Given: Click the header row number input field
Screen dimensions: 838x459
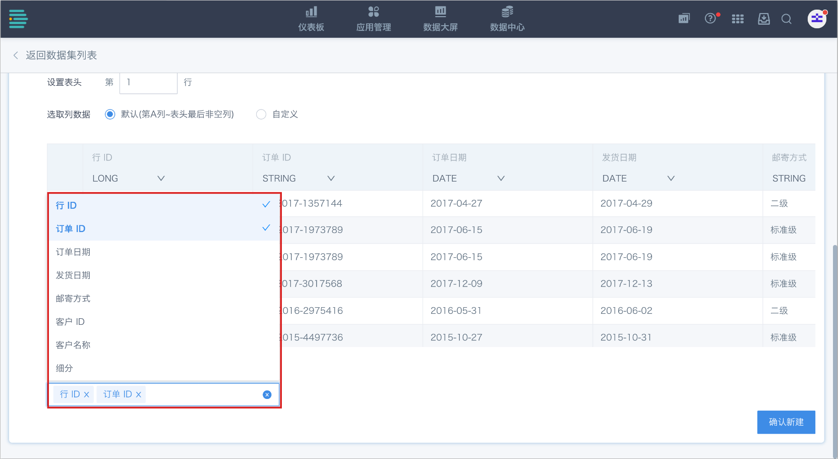Looking at the screenshot, I should pos(148,83).
